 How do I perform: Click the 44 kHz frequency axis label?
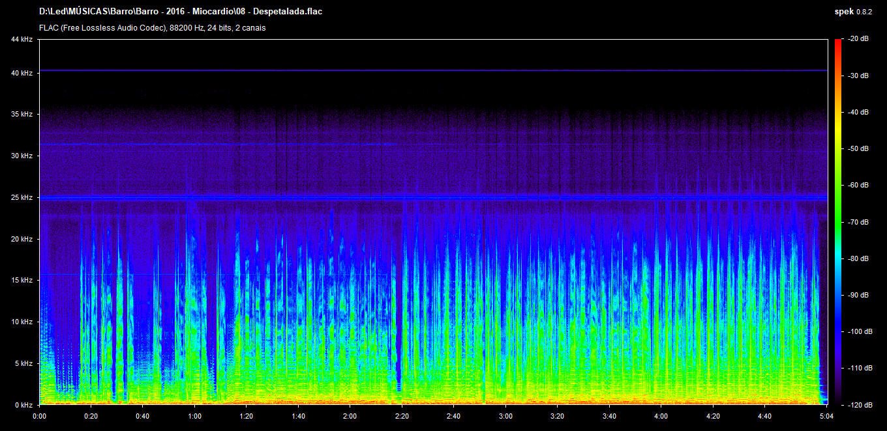click(22, 40)
